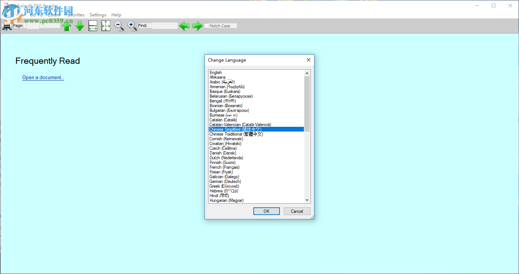Viewport: 519px width, 274px height.
Task: Enable the Match Case option
Action: click(x=206, y=26)
